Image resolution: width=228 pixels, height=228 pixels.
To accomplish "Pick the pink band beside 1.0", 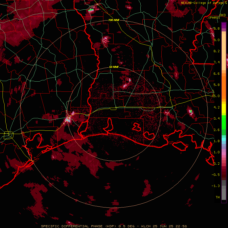I will [224, 153].
